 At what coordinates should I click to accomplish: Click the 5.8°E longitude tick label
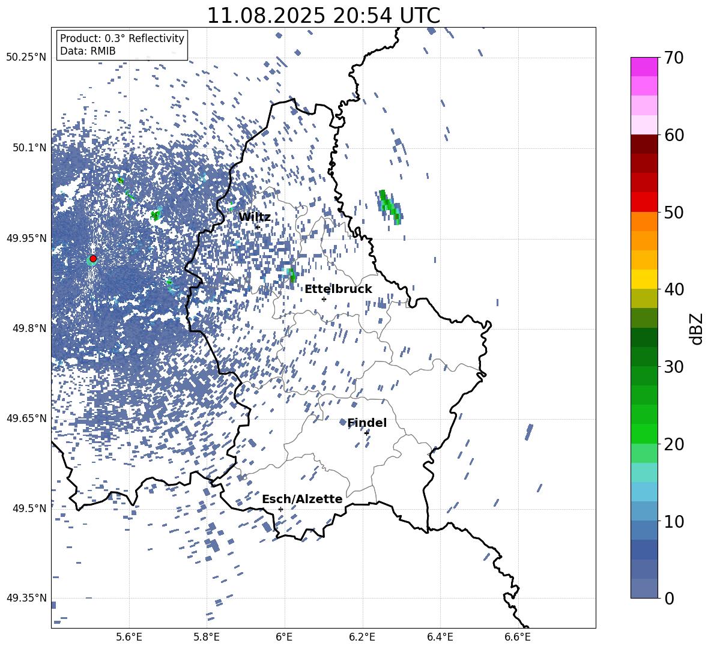(207, 637)
